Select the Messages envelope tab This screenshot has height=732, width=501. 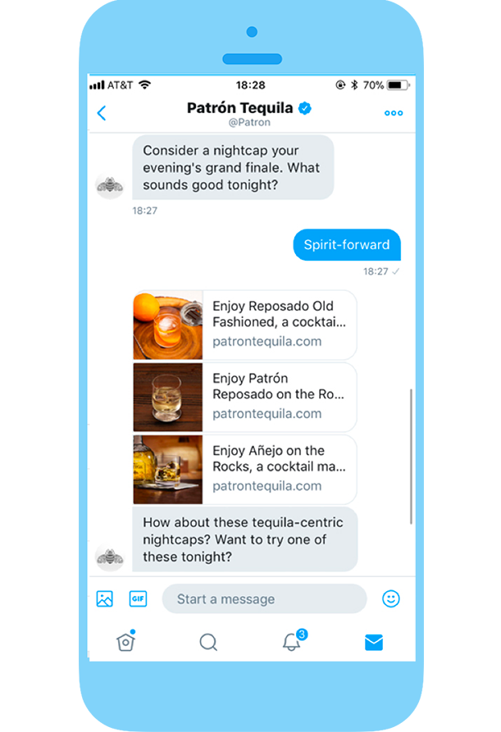374,643
